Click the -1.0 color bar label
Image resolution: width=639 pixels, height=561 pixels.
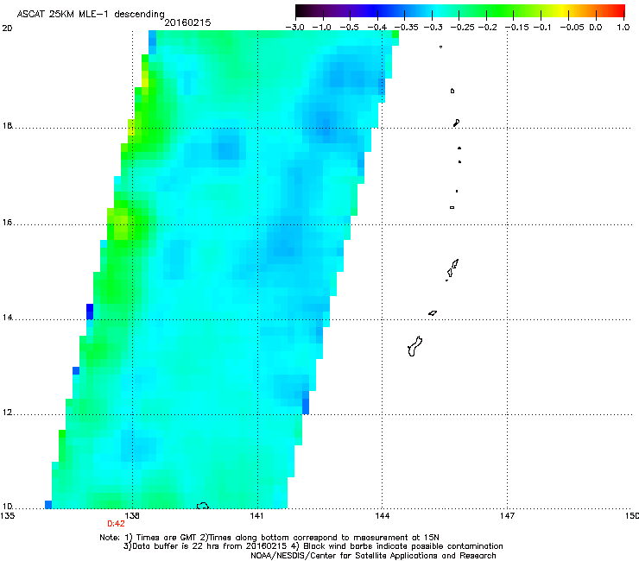click(322, 28)
